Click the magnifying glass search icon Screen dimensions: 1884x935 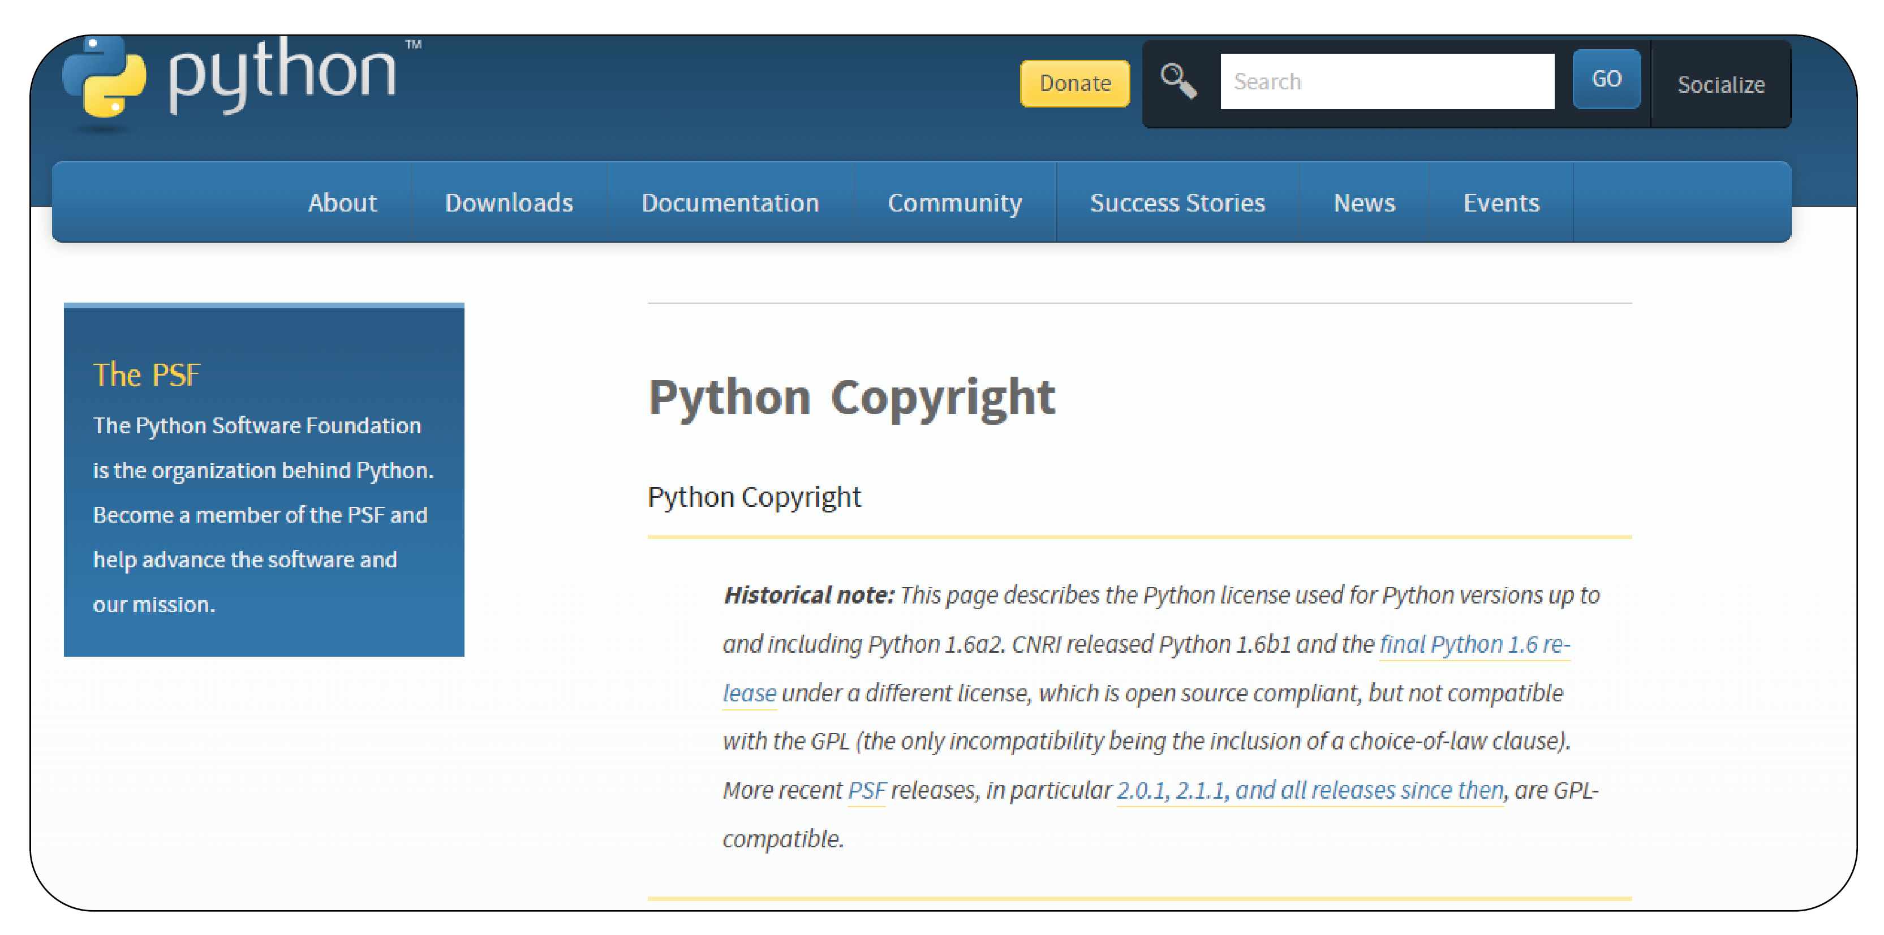click(x=1178, y=80)
